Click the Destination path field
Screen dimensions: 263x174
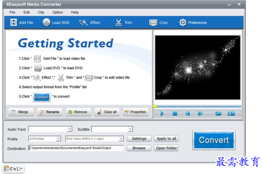click(x=76, y=148)
